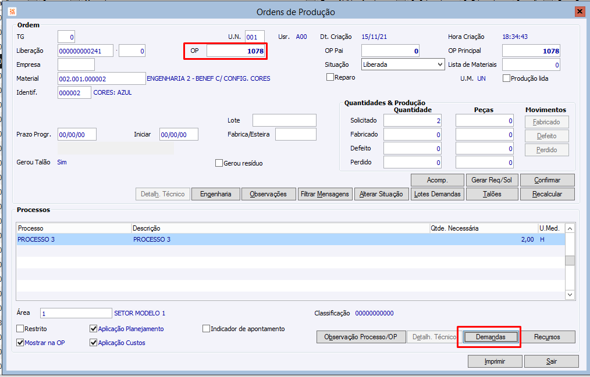
Task: Open the Observações button
Action: [x=268, y=194]
